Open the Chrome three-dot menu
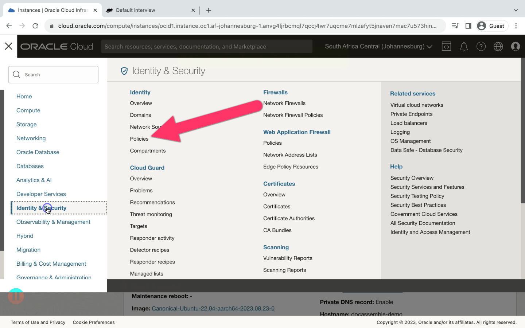The image size is (525, 328). pos(516,26)
